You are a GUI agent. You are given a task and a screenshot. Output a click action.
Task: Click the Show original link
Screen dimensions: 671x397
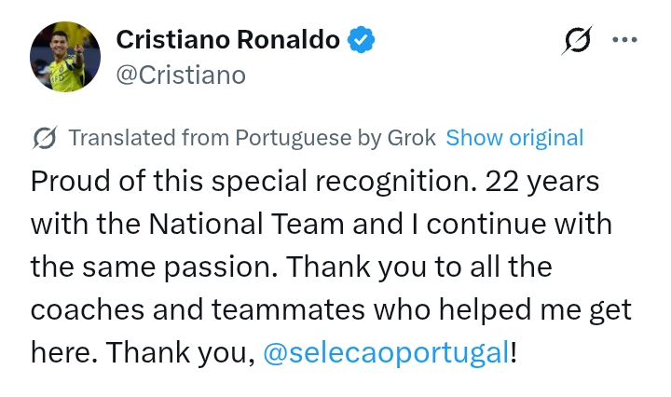[514, 138]
